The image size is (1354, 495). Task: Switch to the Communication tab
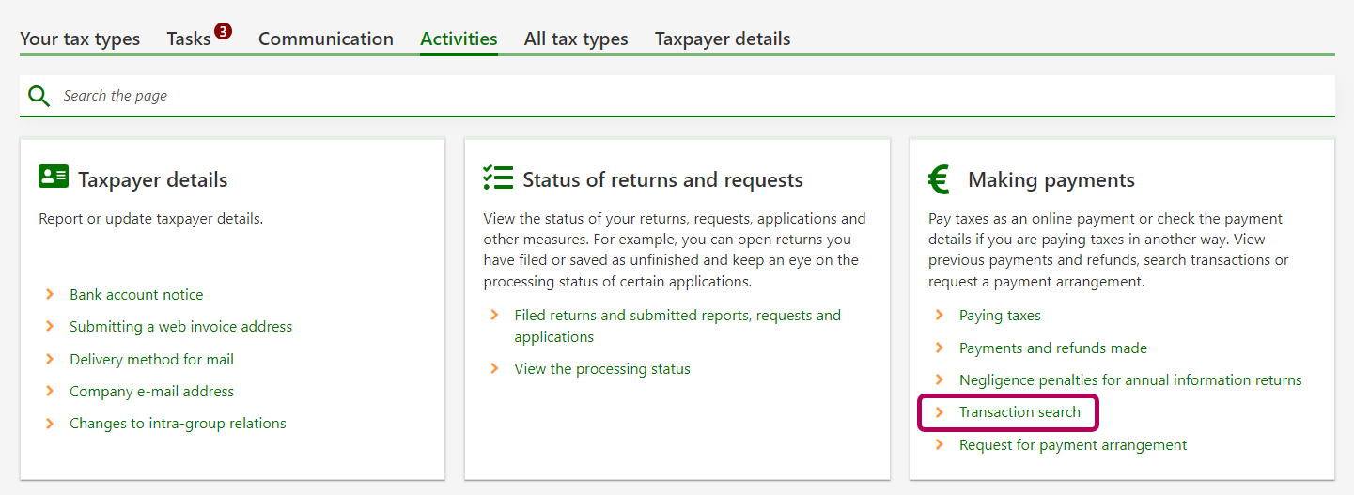(325, 39)
